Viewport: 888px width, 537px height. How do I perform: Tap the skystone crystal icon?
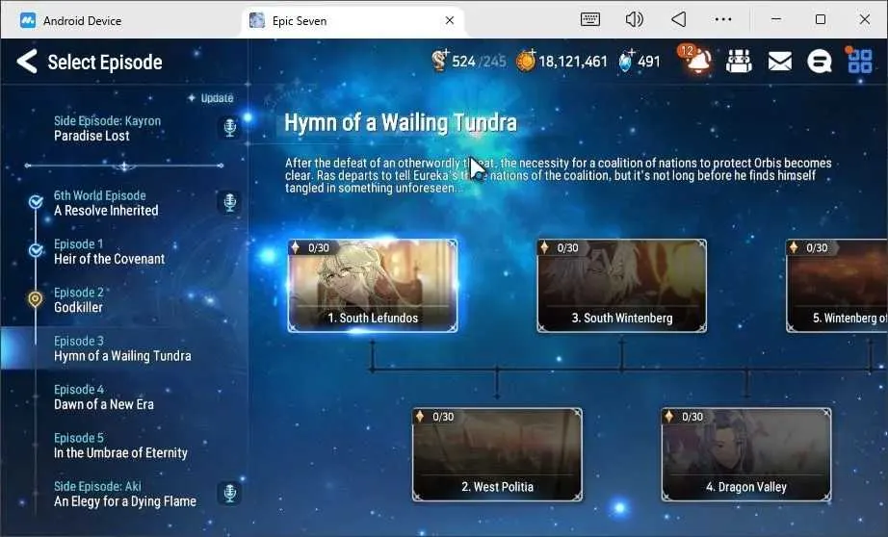click(x=626, y=61)
